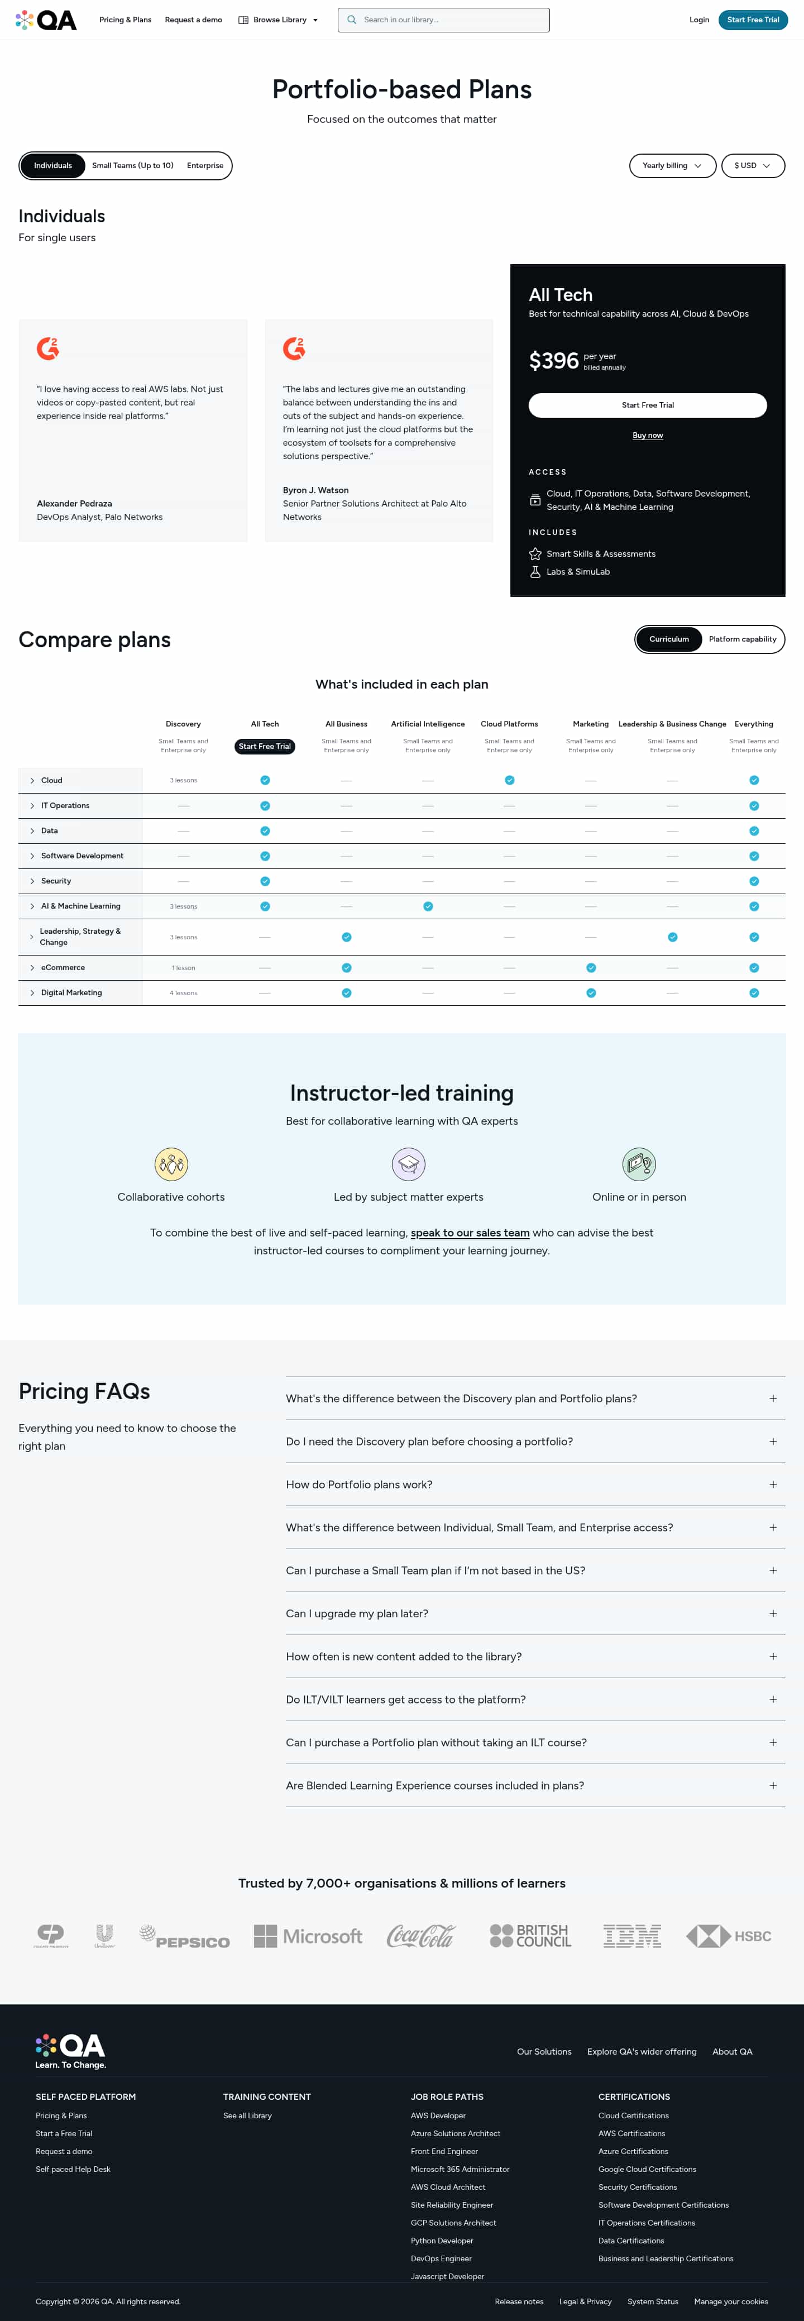This screenshot has height=2321, width=804.
Task: Click the QA logo in header
Action: pos(46,20)
